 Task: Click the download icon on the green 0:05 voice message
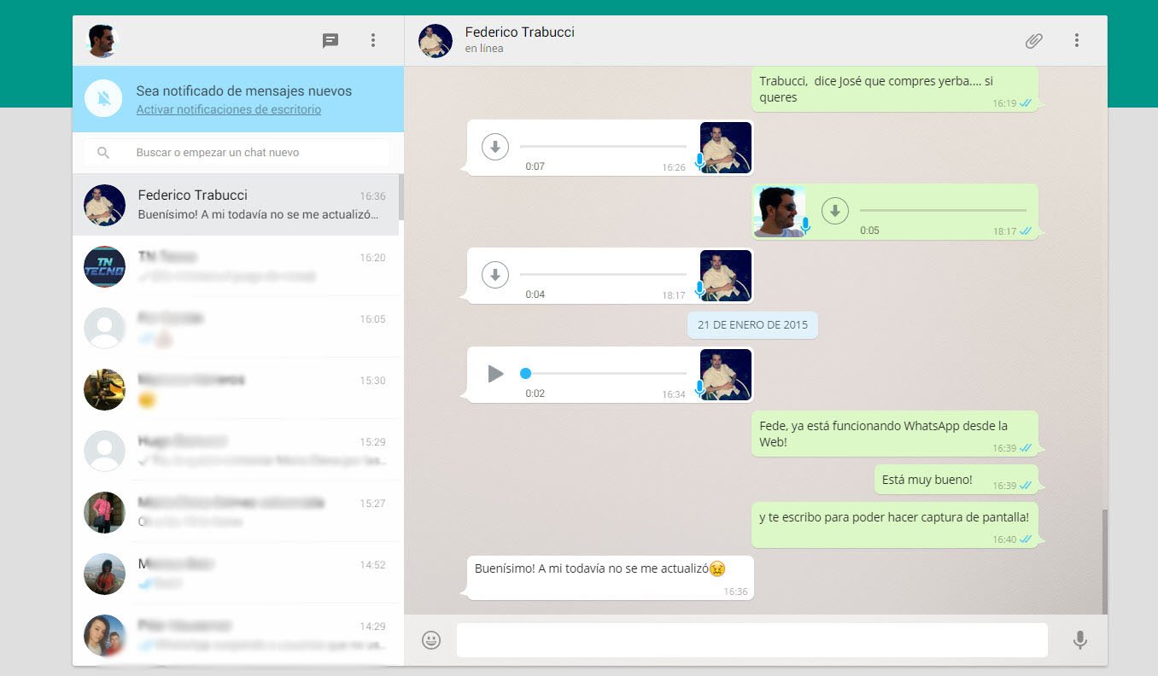click(x=835, y=211)
